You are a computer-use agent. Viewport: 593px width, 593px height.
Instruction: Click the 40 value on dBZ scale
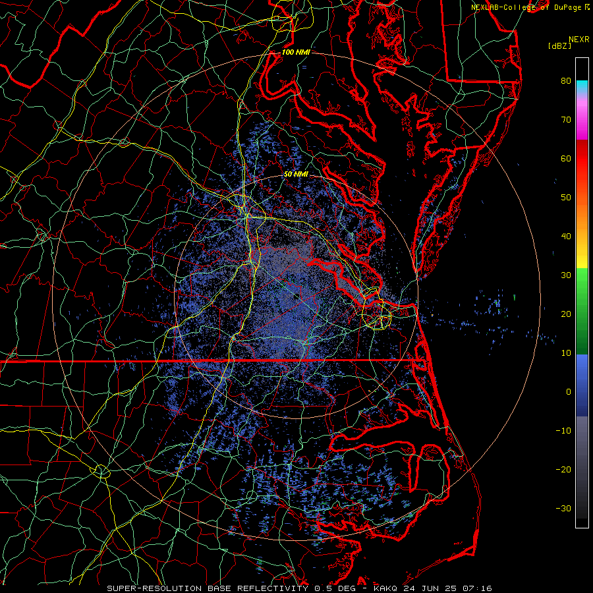566,237
